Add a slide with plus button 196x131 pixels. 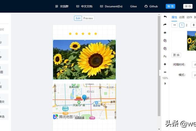tap(193, 25)
